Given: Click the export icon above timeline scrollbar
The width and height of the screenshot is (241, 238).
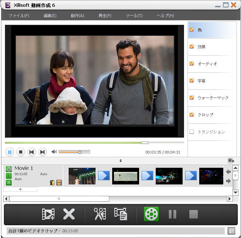Looking at the screenshot, I should coord(231,161).
